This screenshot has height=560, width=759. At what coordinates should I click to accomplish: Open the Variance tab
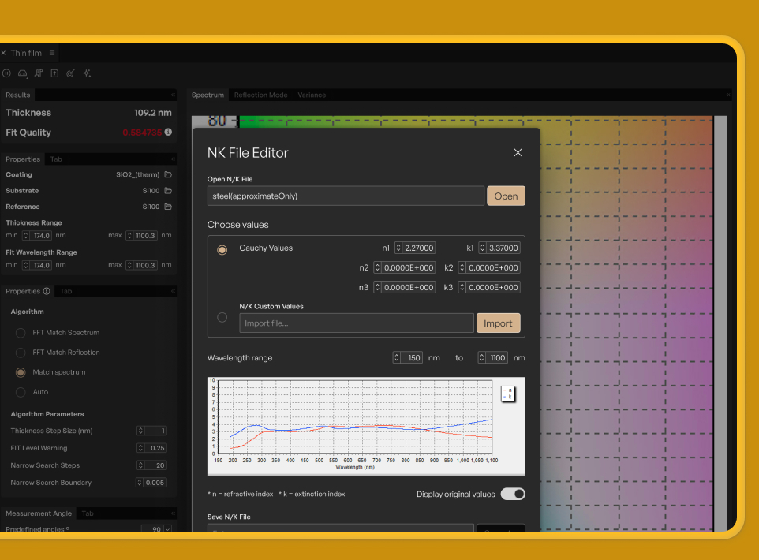312,95
